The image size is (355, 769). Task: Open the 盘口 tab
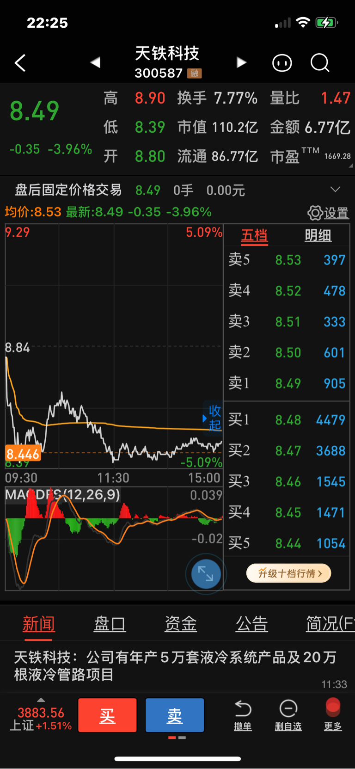(x=110, y=624)
